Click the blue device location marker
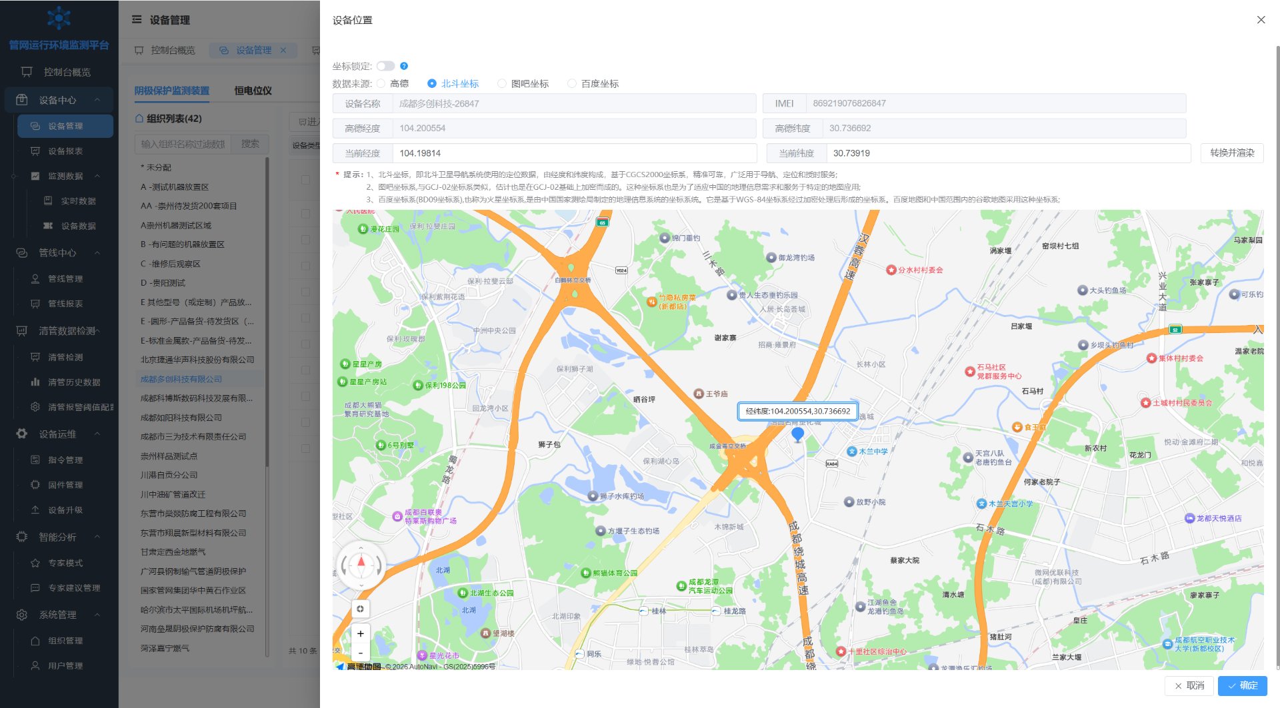The image size is (1280, 708). [797, 435]
